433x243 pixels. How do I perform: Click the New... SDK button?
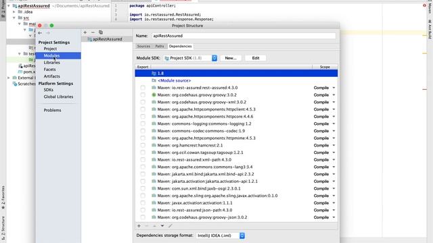pos(231,58)
